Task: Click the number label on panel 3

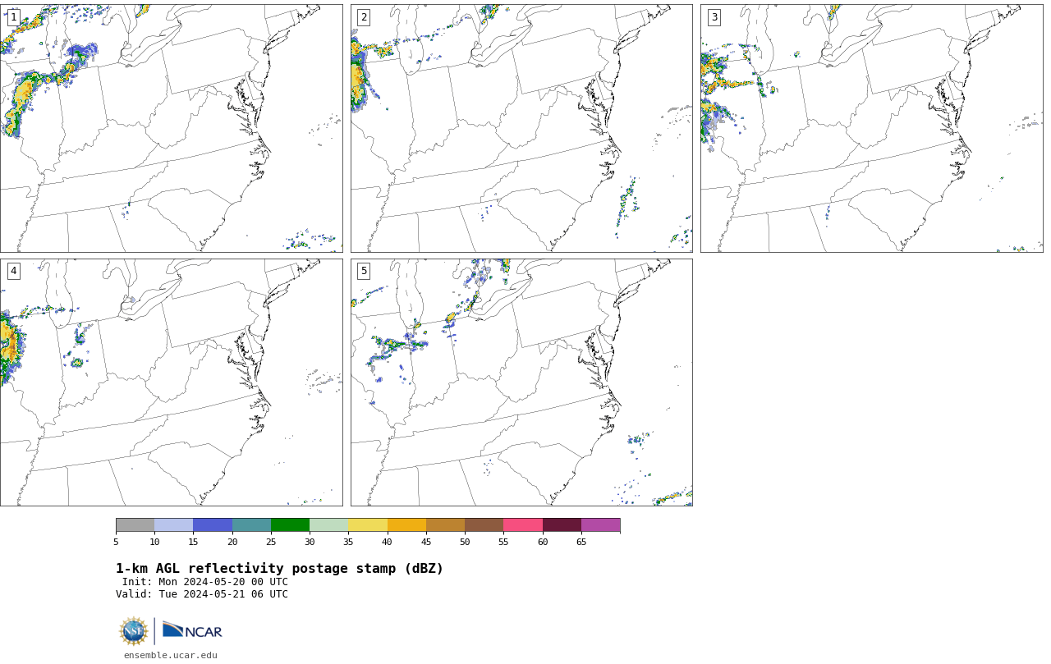Action: 714,17
